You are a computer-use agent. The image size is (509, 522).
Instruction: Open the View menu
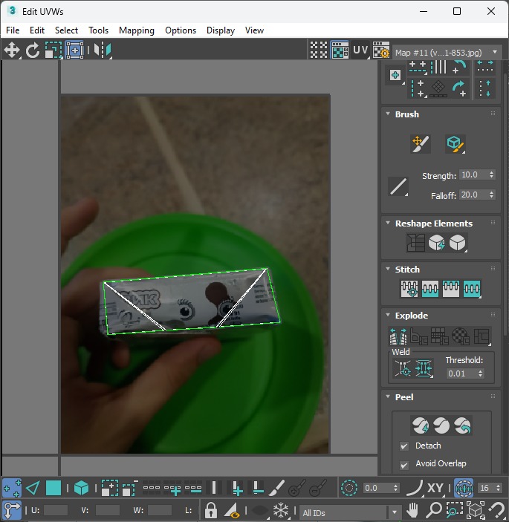pyautogui.click(x=254, y=30)
